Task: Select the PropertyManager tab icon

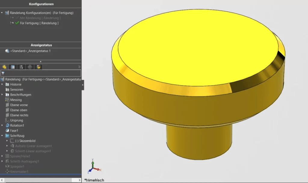Action: click(12, 67)
